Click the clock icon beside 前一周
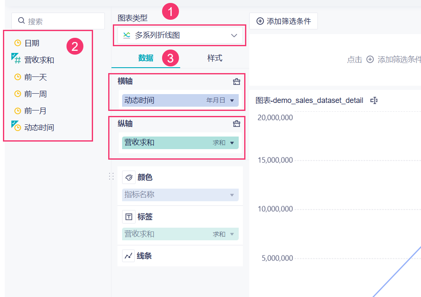 (x=18, y=94)
